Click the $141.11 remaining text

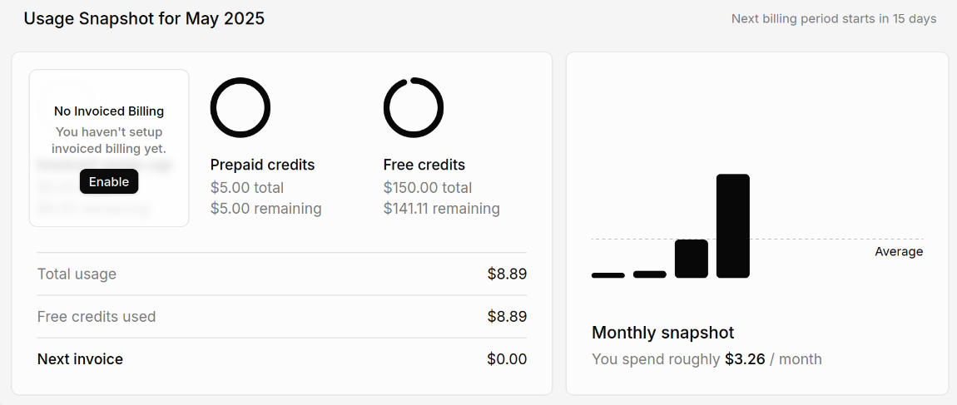click(442, 209)
